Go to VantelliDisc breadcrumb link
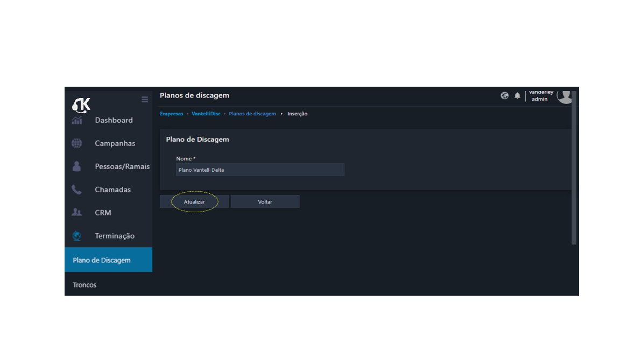The image size is (620, 349). click(206, 114)
